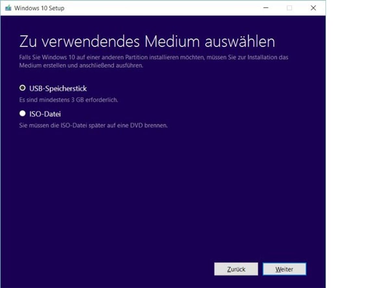Close the Windows 10 Setup window

[313, 8]
